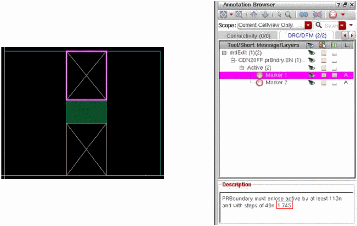Image resolution: width=357 pixels, height=226 pixels.
Task: Toggle the selectable box for Marker 1
Action: point(324,75)
